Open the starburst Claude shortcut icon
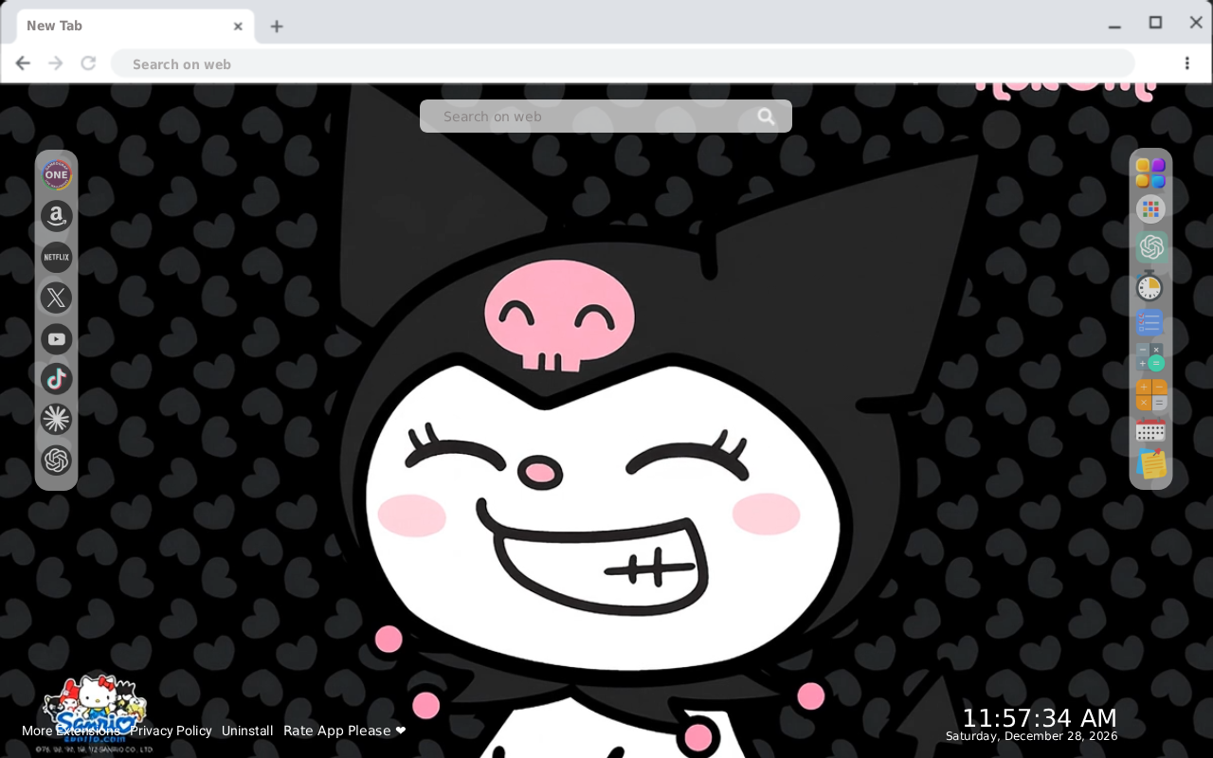Image resolution: width=1213 pixels, height=758 pixels. click(x=57, y=420)
